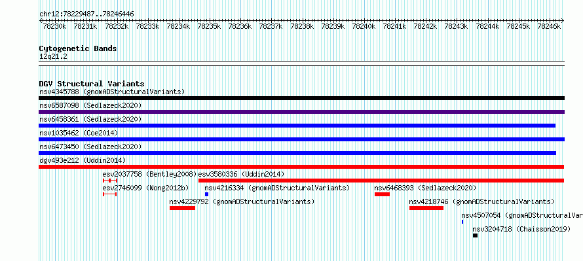This screenshot has width=583, height=261.
Task: Open the nsv4229792 red variant bar
Action: (x=182, y=208)
